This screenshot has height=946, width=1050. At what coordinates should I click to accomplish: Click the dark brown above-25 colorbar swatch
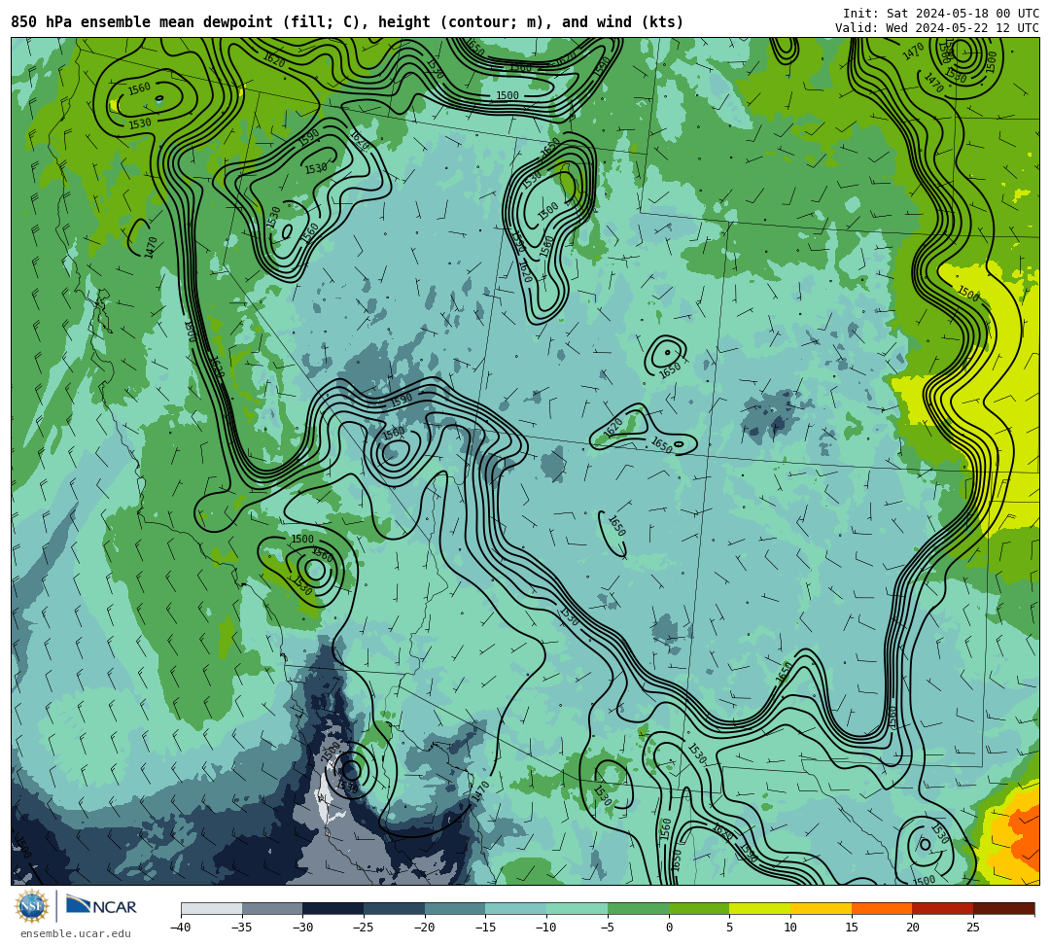(1003, 908)
